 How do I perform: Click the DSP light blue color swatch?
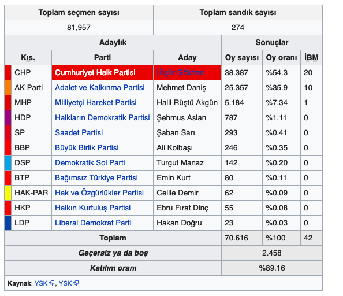tap(8, 162)
